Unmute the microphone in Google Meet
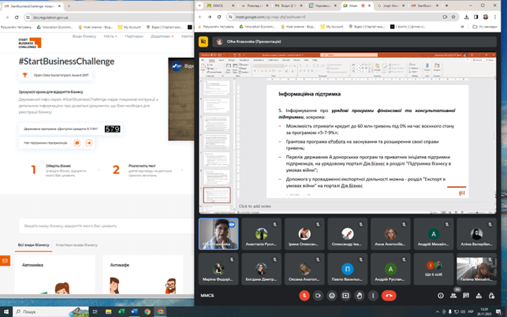The width and height of the screenshot is (507, 317). pyautogui.click(x=304, y=296)
